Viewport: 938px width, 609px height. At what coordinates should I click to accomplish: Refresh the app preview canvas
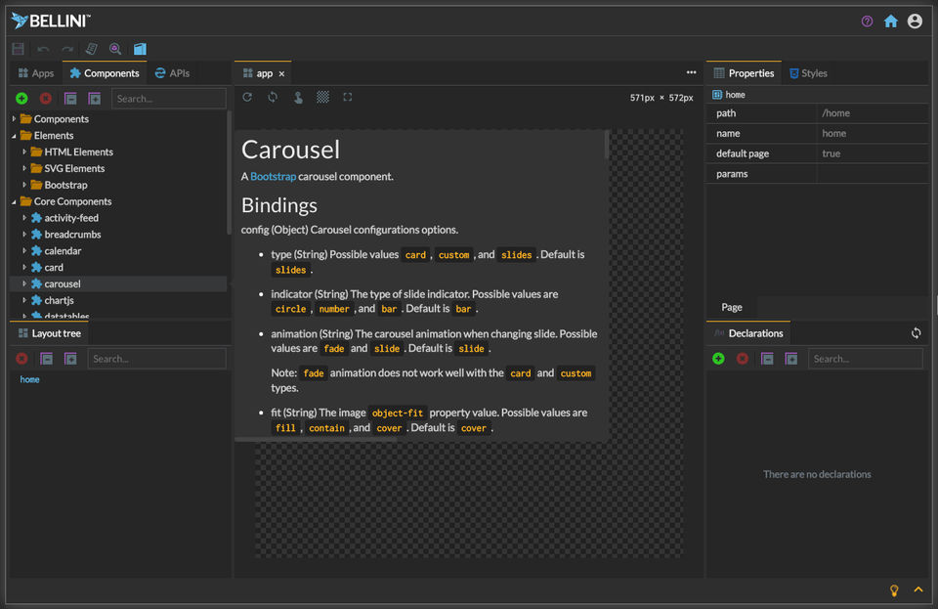(247, 98)
